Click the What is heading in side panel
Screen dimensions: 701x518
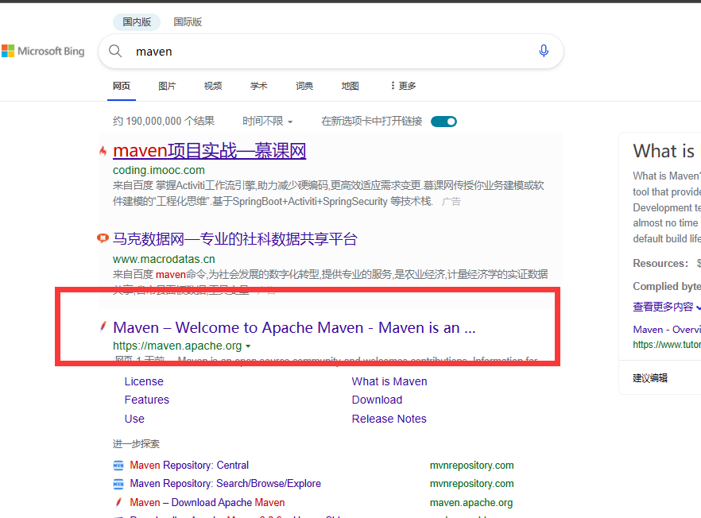(664, 151)
